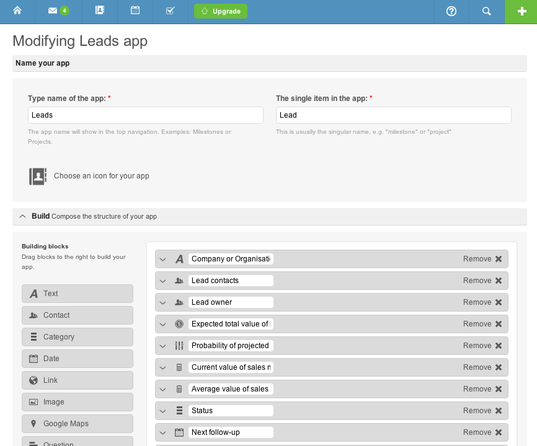This screenshot has height=446, width=537.
Task: Collapse the Build section chevron
Action: point(22,216)
